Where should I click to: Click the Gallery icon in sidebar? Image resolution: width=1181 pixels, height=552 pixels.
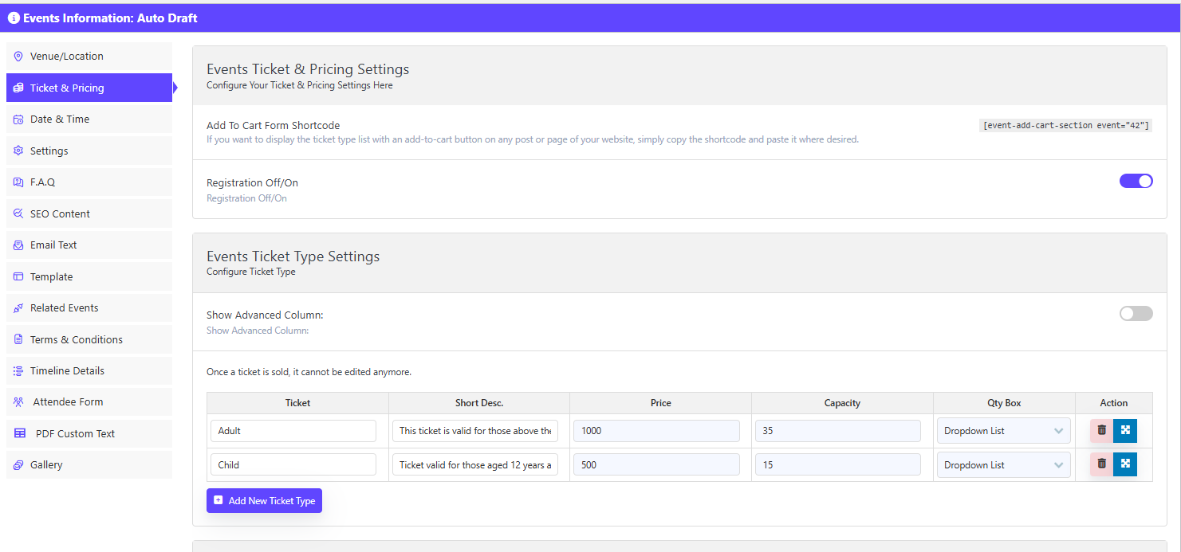point(18,465)
